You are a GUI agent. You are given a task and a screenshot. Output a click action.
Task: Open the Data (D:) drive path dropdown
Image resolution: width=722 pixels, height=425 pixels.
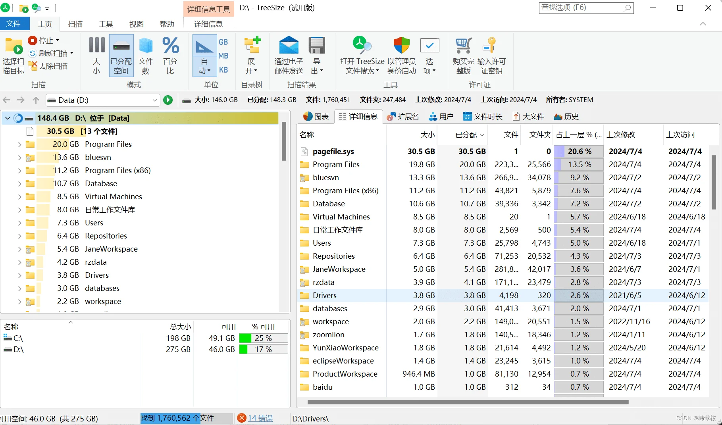coord(155,100)
